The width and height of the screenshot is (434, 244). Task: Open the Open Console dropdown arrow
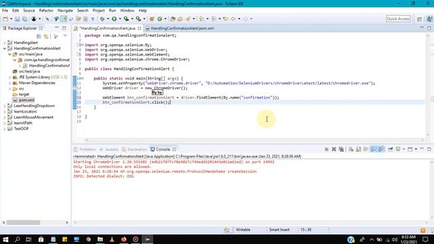point(416,149)
